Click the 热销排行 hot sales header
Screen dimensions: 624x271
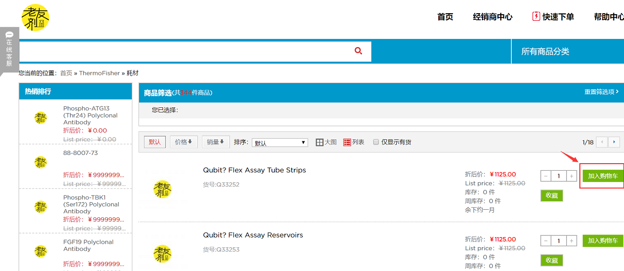click(38, 92)
